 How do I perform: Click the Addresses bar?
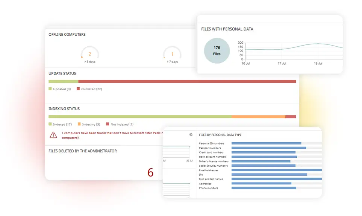(x=261, y=183)
